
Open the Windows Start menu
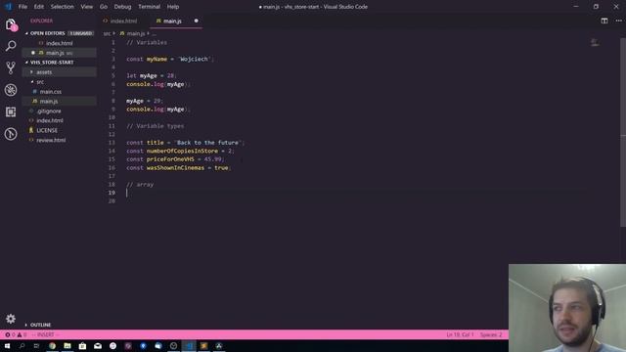tap(7, 345)
